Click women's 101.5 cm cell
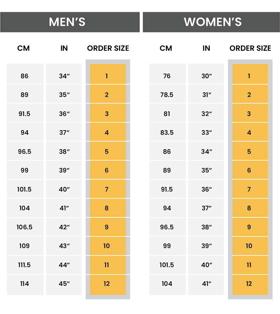 click(167, 265)
